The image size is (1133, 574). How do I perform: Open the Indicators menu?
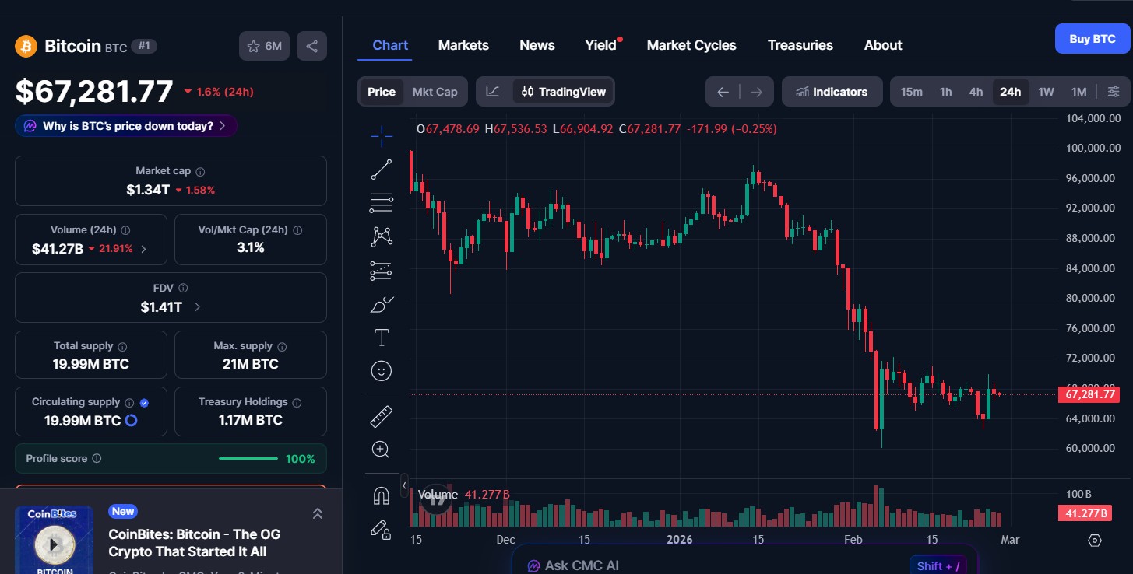pyautogui.click(x=832, y=91)
